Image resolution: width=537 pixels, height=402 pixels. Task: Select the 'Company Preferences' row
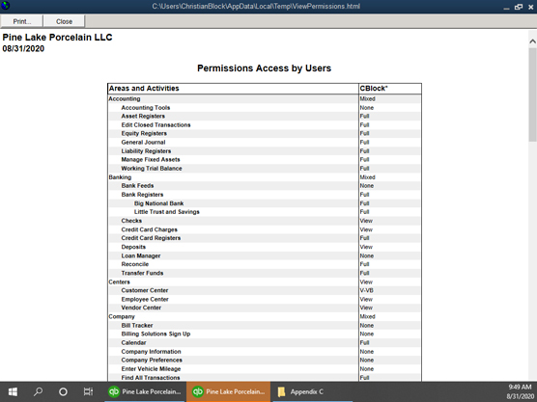tap(265, 361)
